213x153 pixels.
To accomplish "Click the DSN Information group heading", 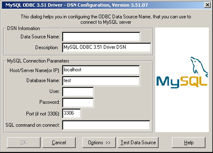I will click(23, 28).
